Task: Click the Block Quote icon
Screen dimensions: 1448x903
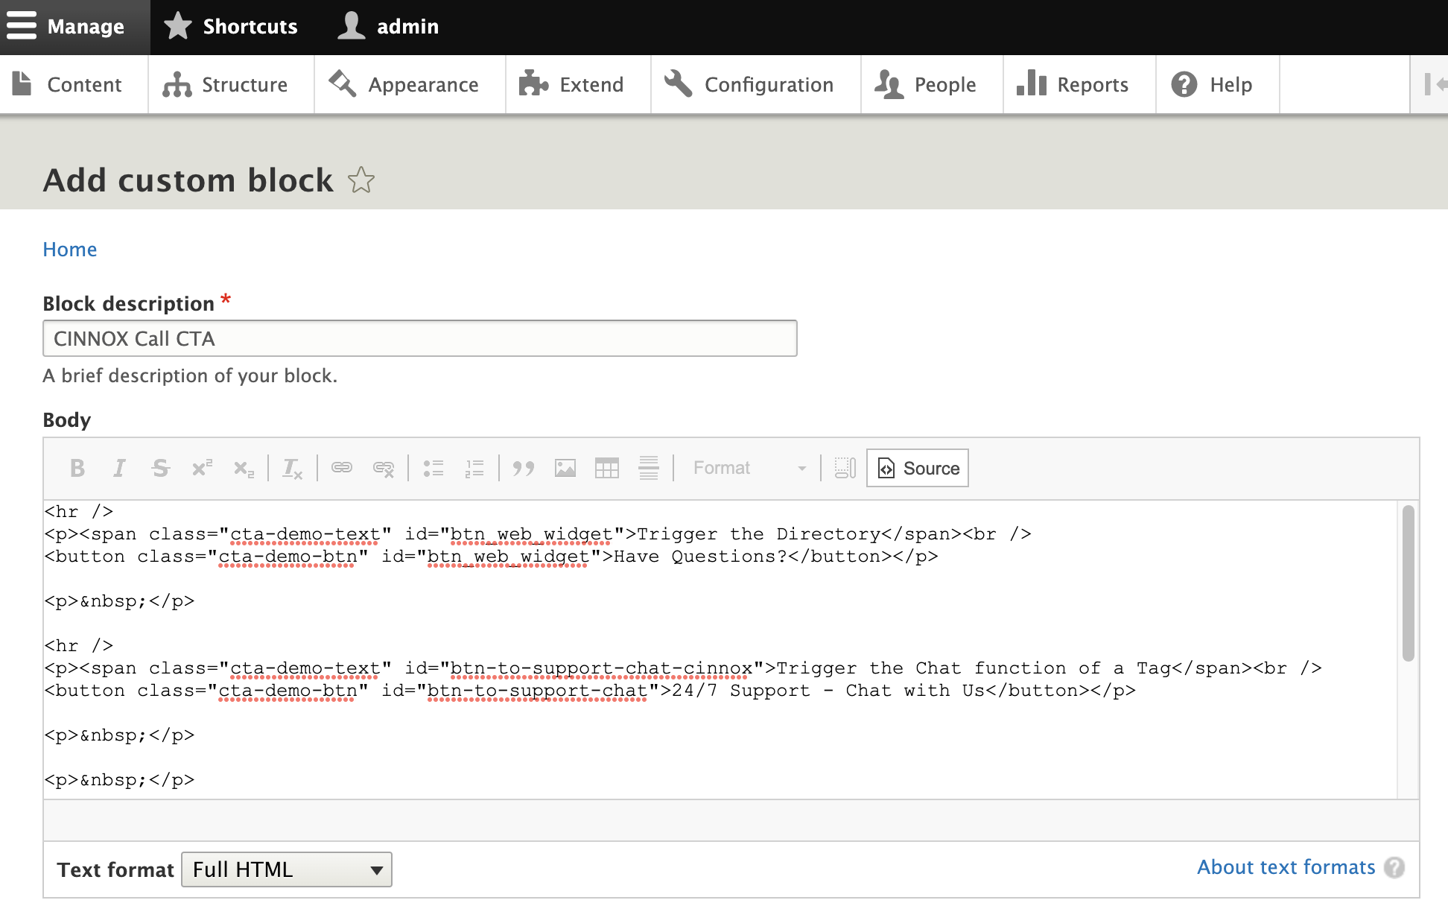Action: [524, 468]
